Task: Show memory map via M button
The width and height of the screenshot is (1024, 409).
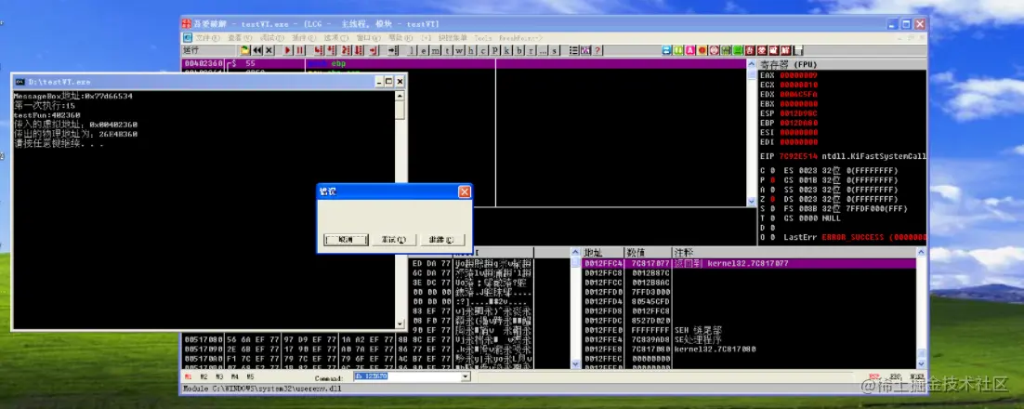Action: pyautogui.click(x=435, y=50)
